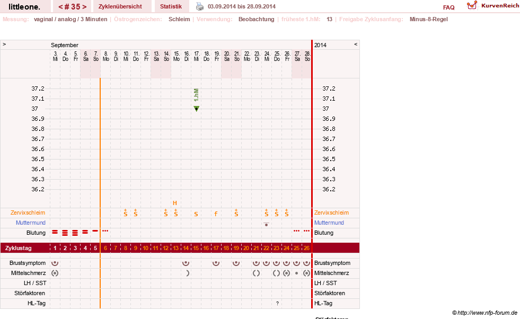The image size is (520, 319).
Task: Click the Mittelschmerz bracket on cycle day 14
Action: tap(187, 273)
